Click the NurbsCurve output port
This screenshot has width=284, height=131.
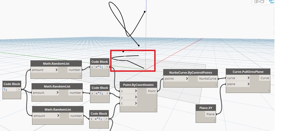pos(208,79)
